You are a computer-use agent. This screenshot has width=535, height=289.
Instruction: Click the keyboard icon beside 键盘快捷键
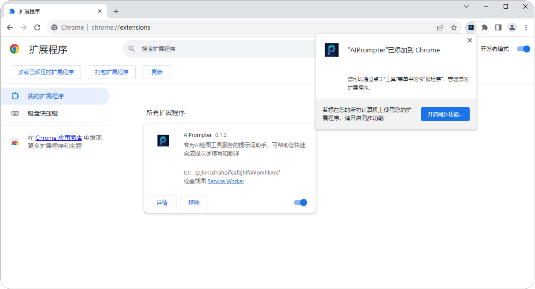pyautogui.click(x=15, y=113)
